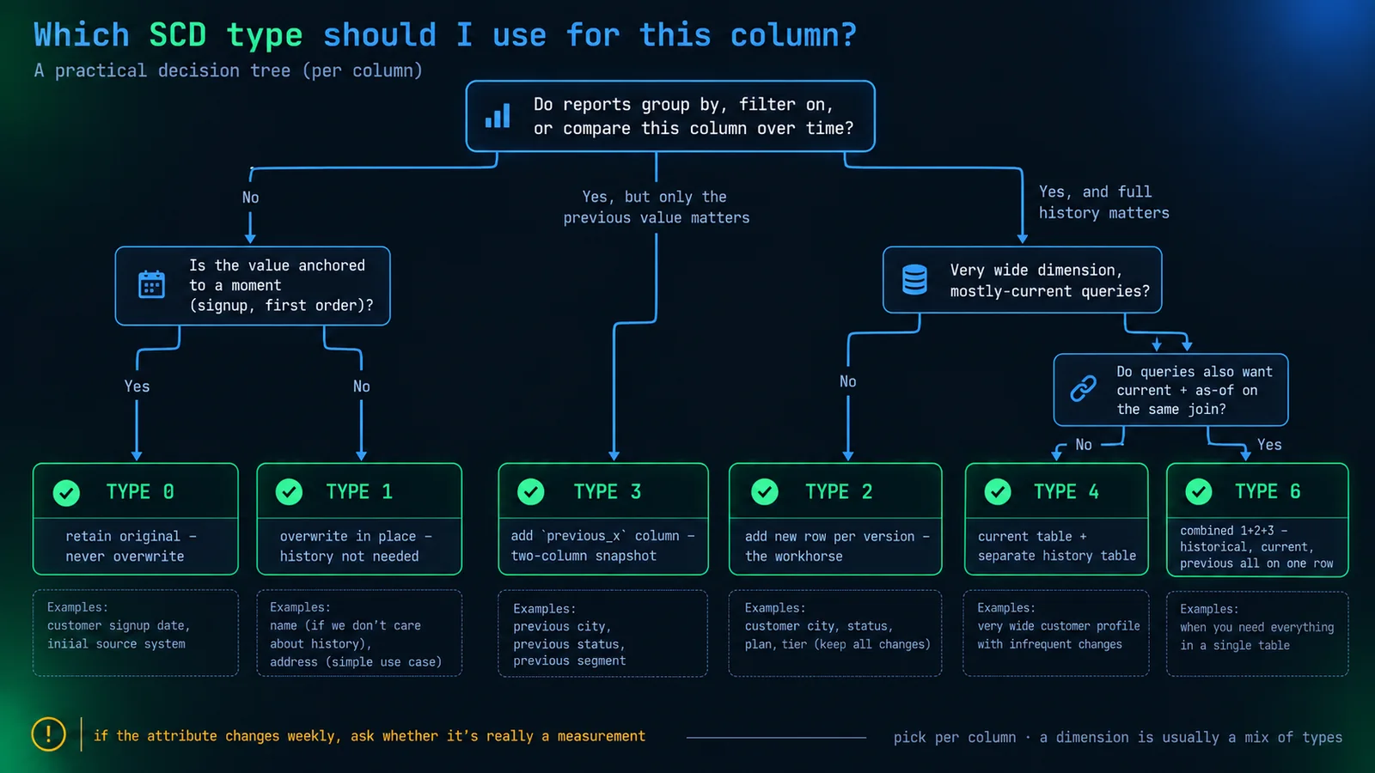Select the text "current table + separate history table"
The width and height of the screenshot is (1375, 773).
[1057, 545]
